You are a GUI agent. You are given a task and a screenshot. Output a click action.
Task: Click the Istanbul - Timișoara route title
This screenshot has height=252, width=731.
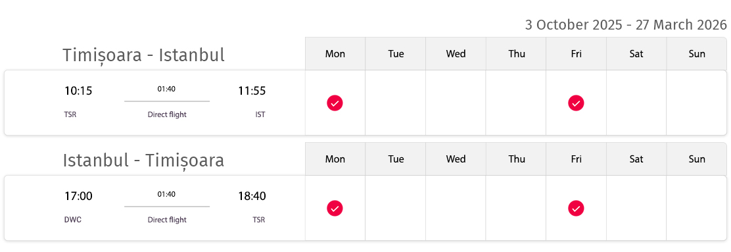coord(143,161)
